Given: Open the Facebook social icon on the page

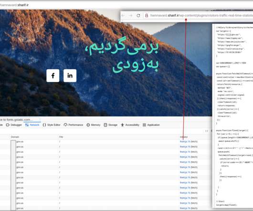Looking at the screenshot, I should point(53,75).
